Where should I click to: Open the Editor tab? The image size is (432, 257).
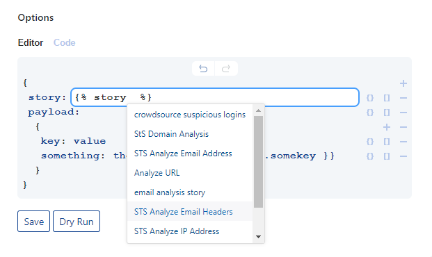click(31, 42)
